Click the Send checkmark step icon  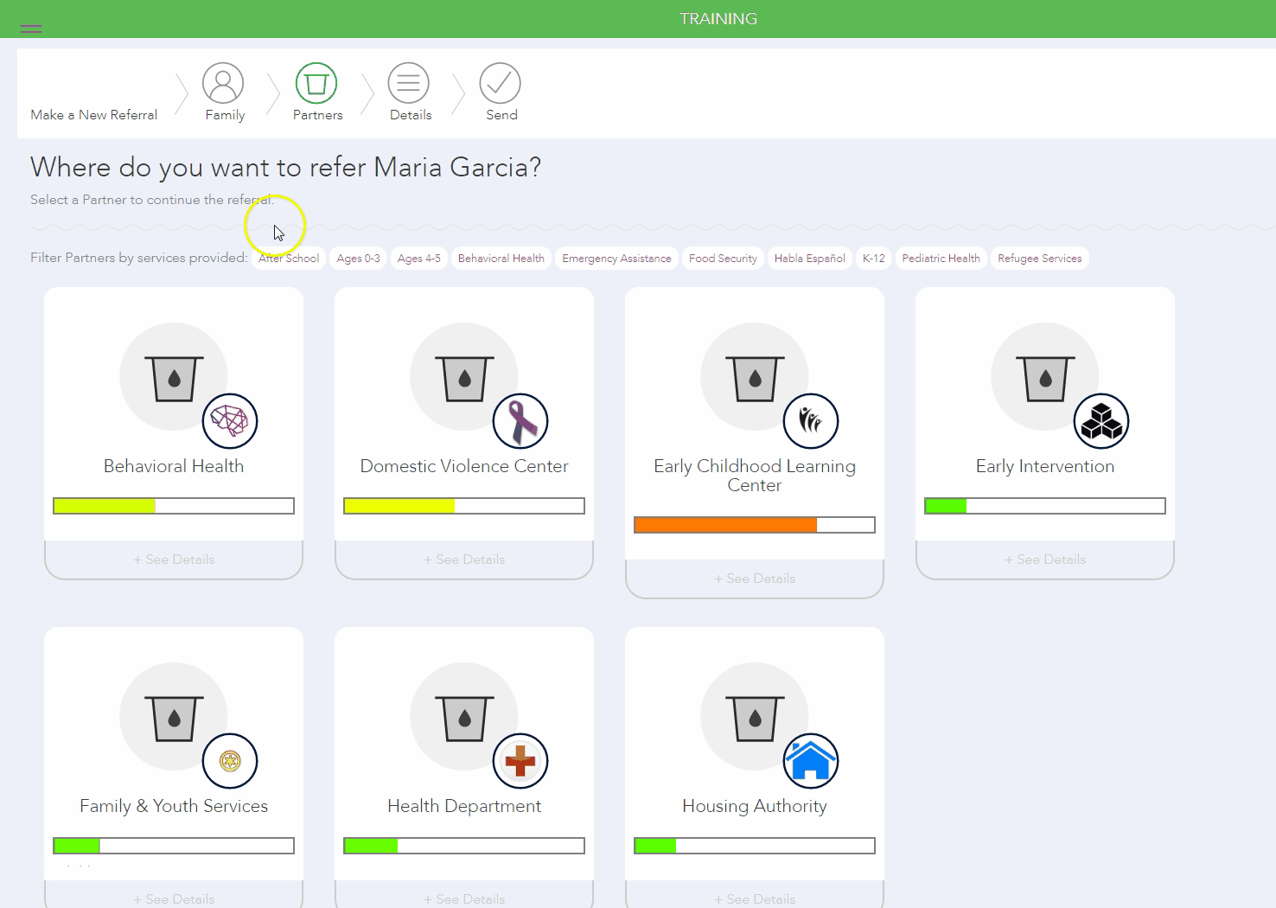[501, 84]
